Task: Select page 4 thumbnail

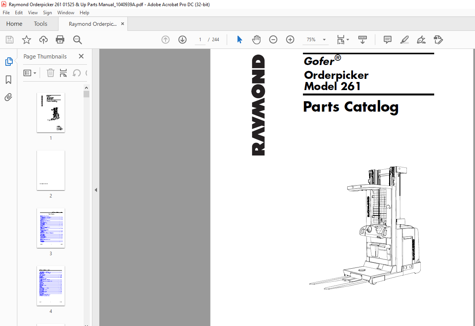Action: pyautogui.click(x=51, y=286)
